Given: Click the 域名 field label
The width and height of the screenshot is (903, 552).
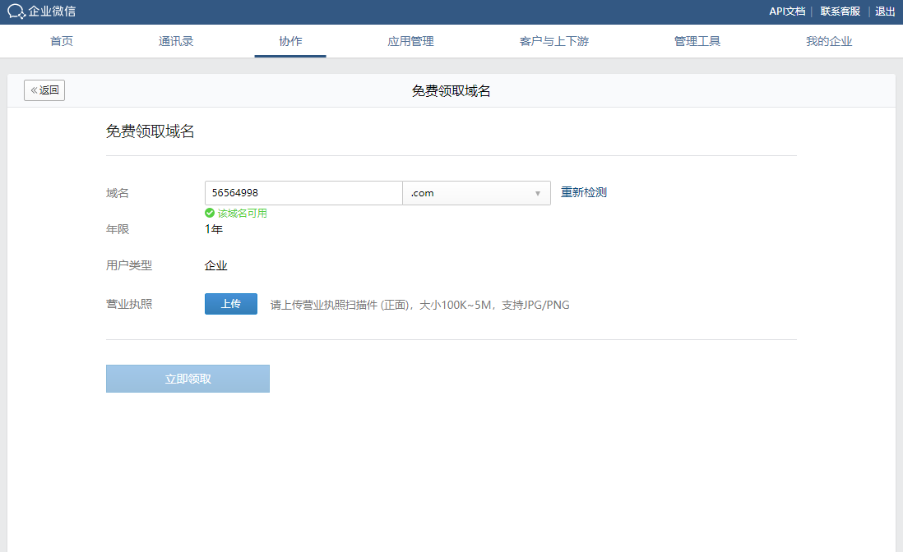Looking at the screenshot, I should pos(118,193).
